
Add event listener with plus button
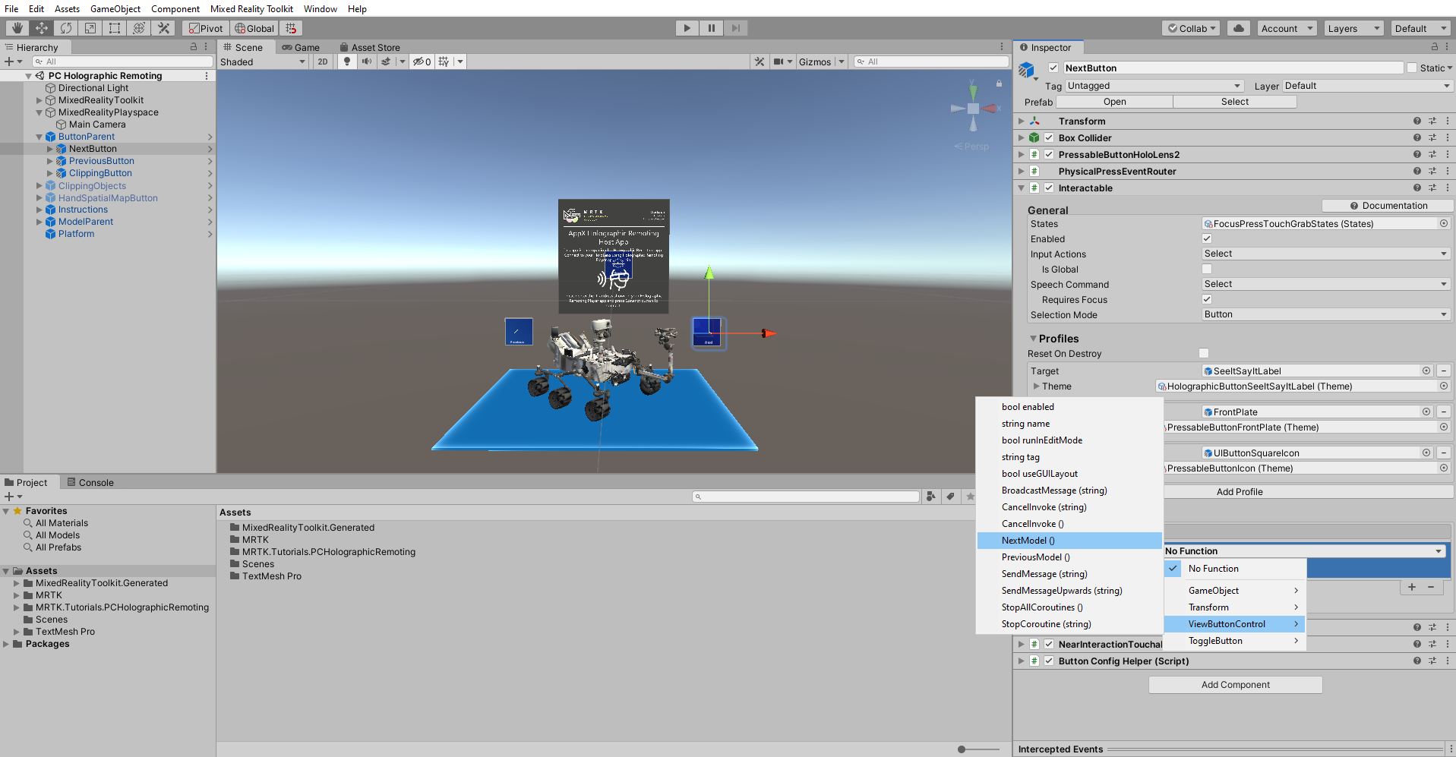(x=1412, y=587)
